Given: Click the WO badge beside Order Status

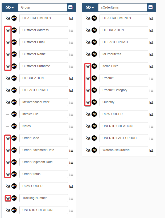Looking at the screenshot, I should click(14, 174).
